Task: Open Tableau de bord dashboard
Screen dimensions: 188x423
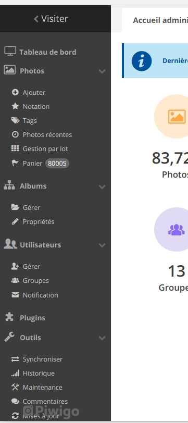Action: [47, 52]
